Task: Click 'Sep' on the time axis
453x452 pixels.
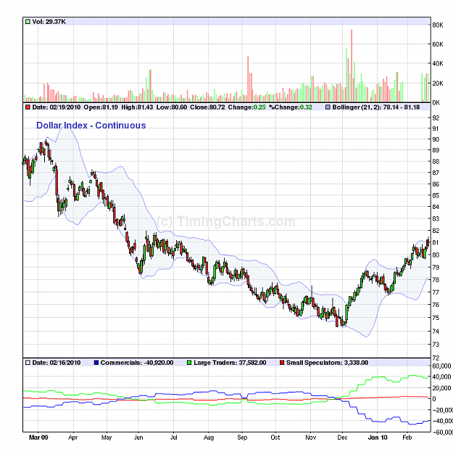Action: click(242, 437)
